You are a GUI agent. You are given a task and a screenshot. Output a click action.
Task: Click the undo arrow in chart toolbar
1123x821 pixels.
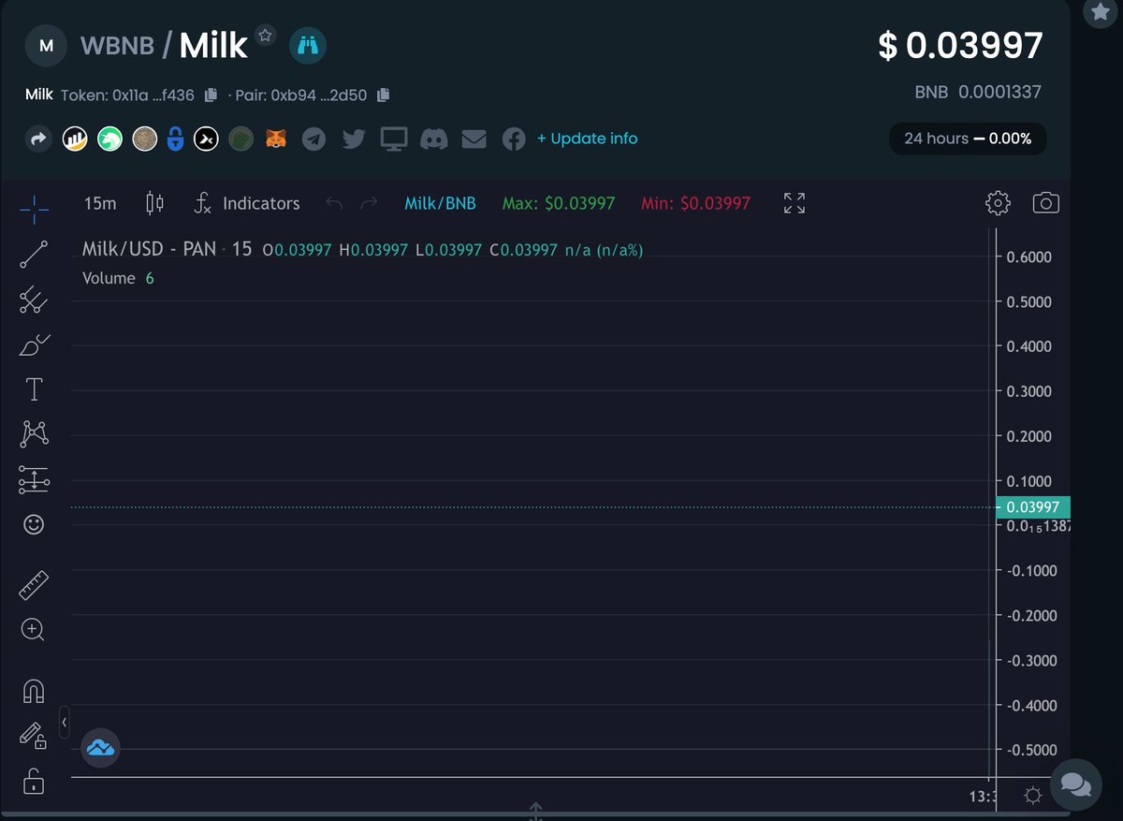click(333, 203)
